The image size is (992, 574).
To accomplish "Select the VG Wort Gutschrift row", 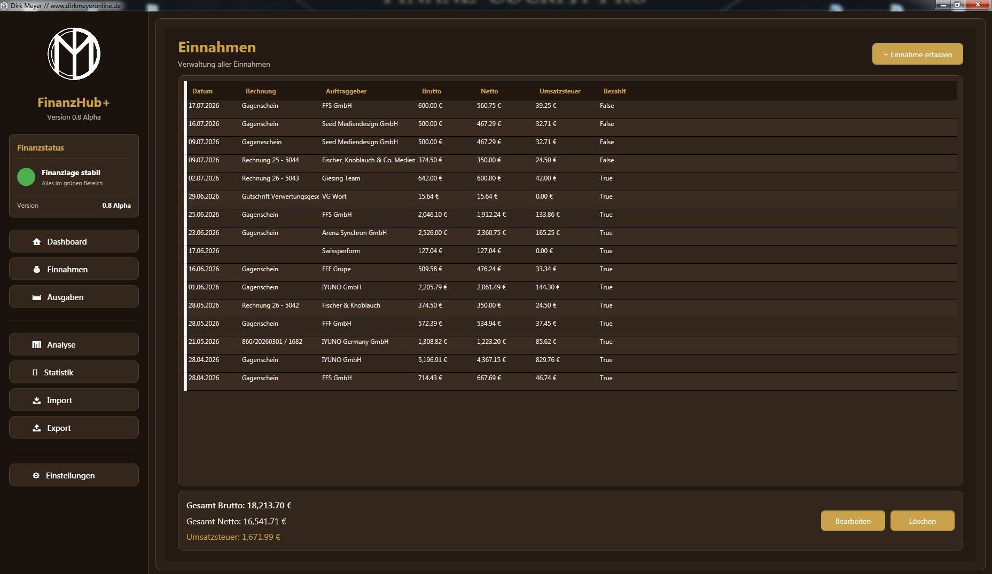I will coord(572,196).
